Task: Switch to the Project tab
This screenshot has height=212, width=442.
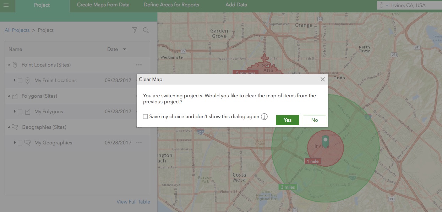Action: 42,5
